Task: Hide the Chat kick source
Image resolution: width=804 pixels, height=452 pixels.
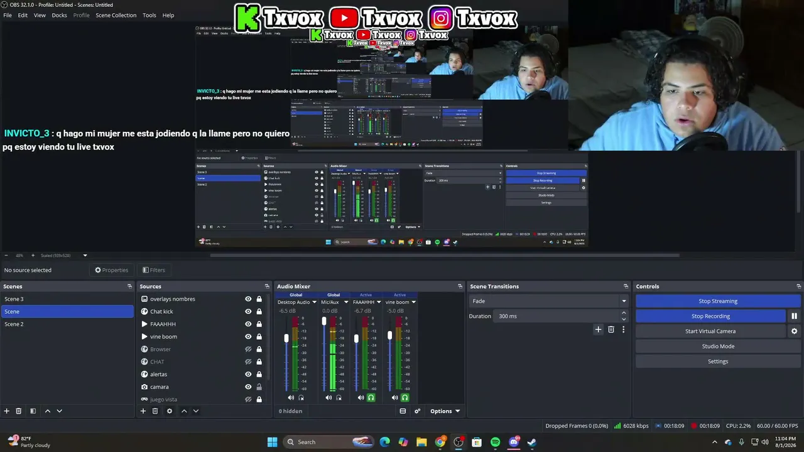Action: pos(248,311)
